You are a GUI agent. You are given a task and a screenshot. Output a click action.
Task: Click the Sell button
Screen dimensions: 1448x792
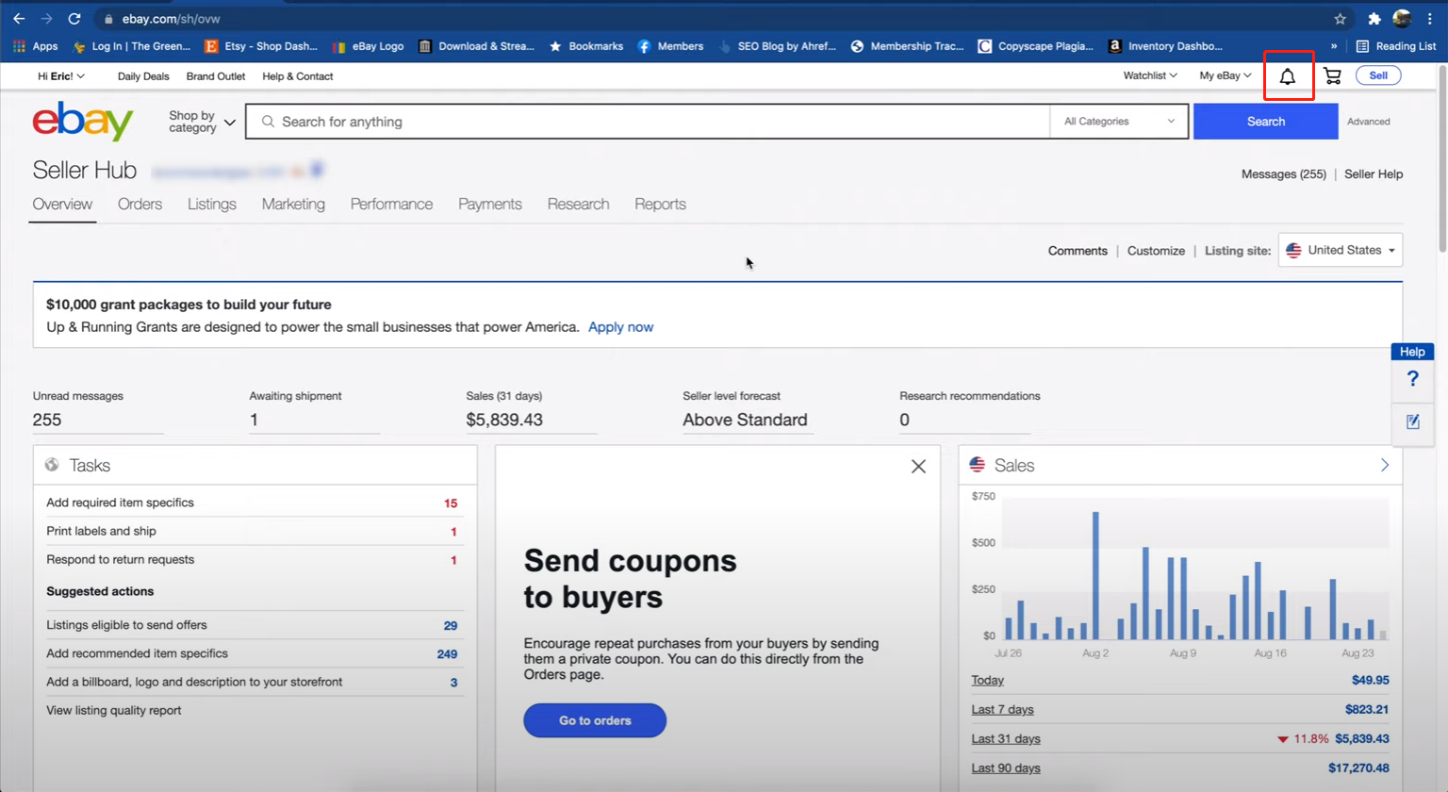coord(1378,75)
